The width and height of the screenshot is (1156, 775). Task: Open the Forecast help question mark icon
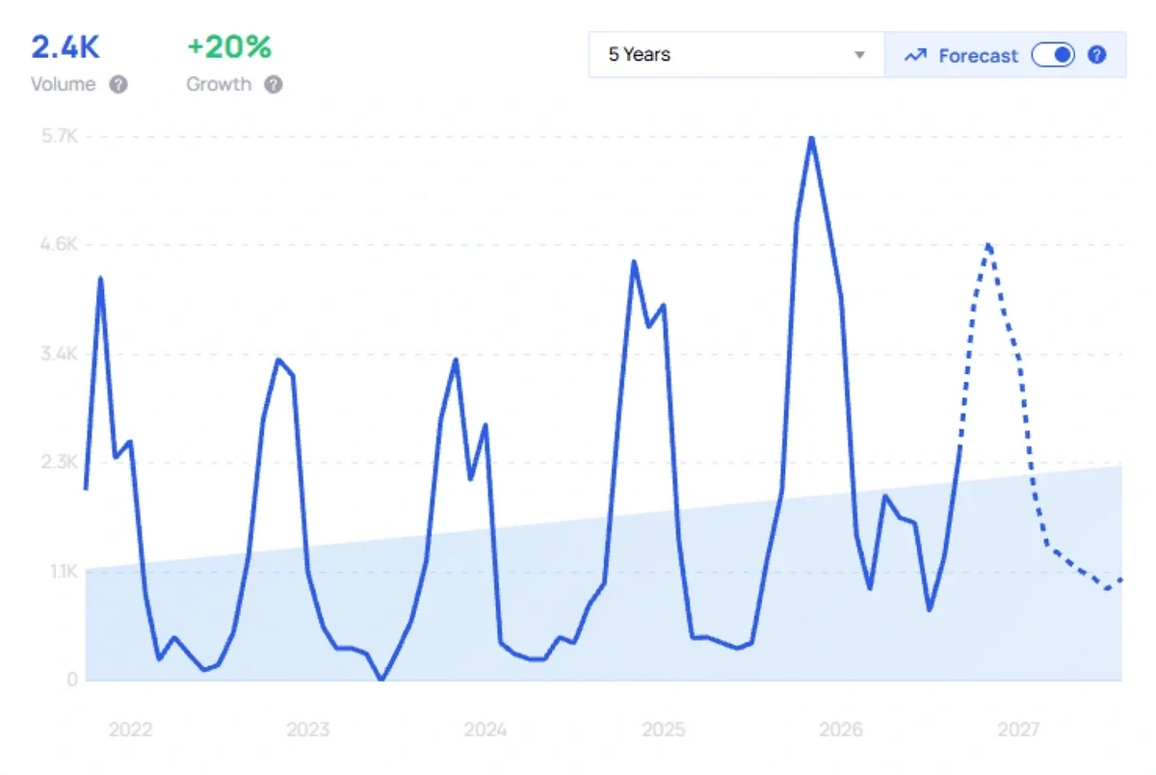tap(1096, 55)
